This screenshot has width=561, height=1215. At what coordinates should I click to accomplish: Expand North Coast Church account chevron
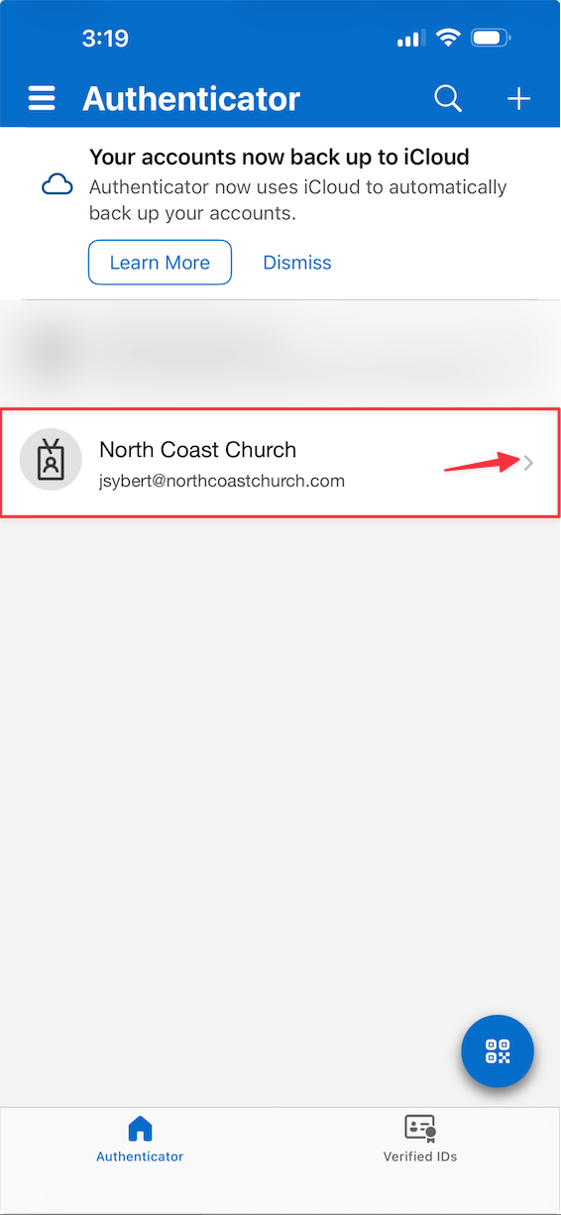529,462
